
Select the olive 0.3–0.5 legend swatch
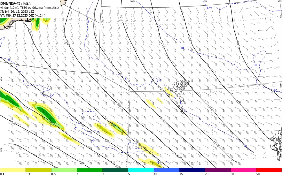38,170
